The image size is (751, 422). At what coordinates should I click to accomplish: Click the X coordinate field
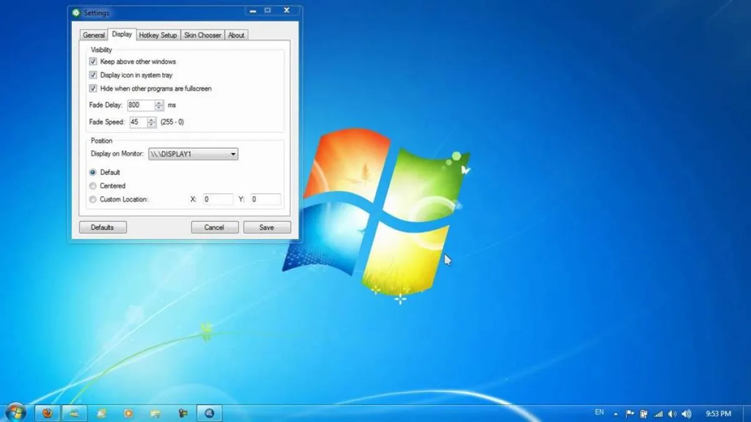pyautogui.click(x=218, y=199)
